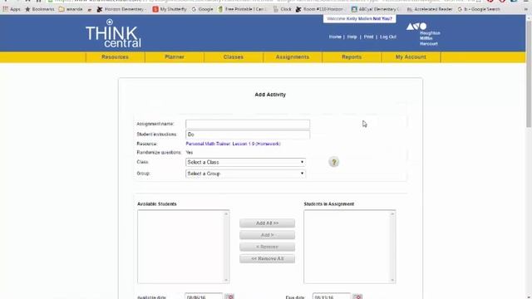This screenshot has width=532, height=299.
Task: Click the question mark help icon
Action: click(333, 162)
